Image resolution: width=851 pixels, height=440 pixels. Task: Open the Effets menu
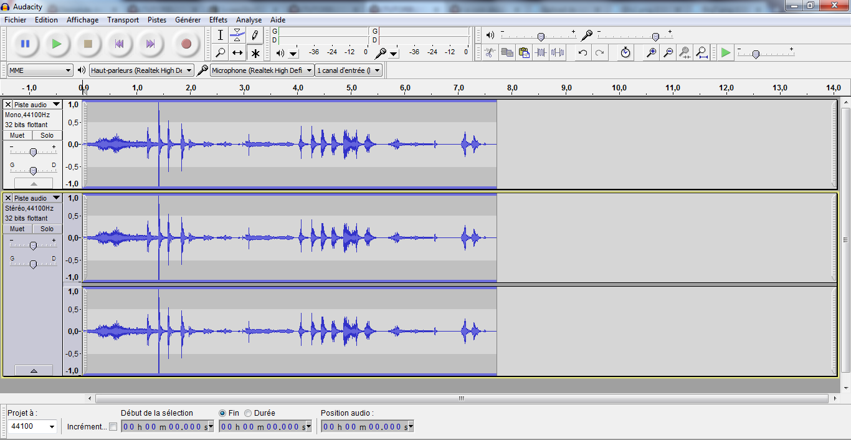[x=218, y=19]
